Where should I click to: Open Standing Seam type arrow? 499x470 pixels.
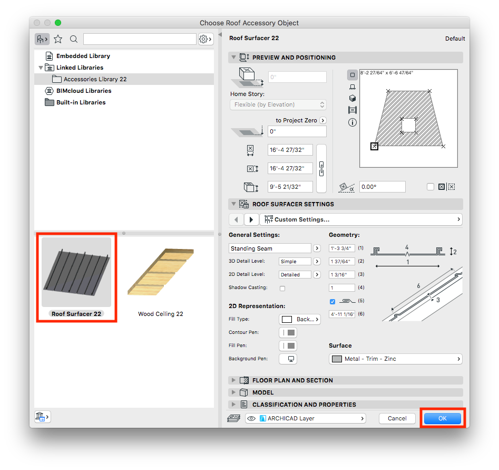[317, 248]
